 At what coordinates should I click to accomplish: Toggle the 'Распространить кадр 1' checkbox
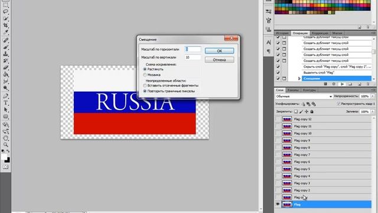(338, 104)
